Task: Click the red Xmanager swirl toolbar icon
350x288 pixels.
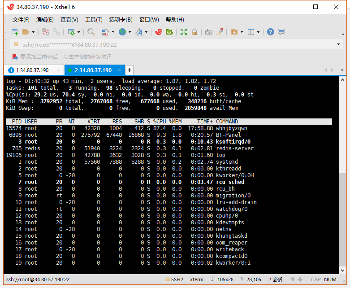Action: coord(159,32)
